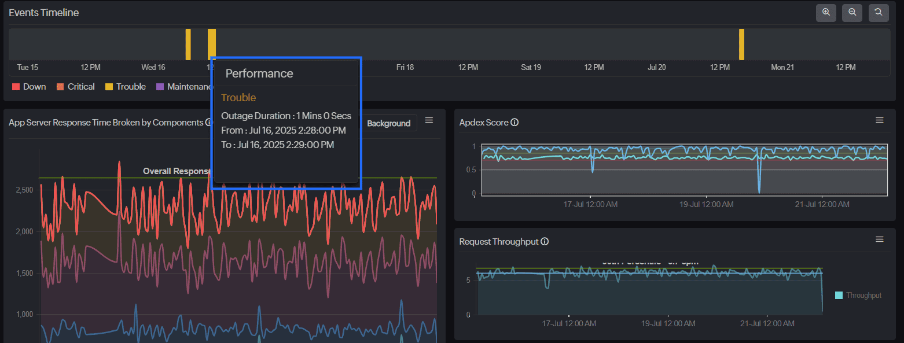The height and width of the screenshot is (343, 904).
Task: Zoom out on the Events Timeline
Action: (852, 13)
